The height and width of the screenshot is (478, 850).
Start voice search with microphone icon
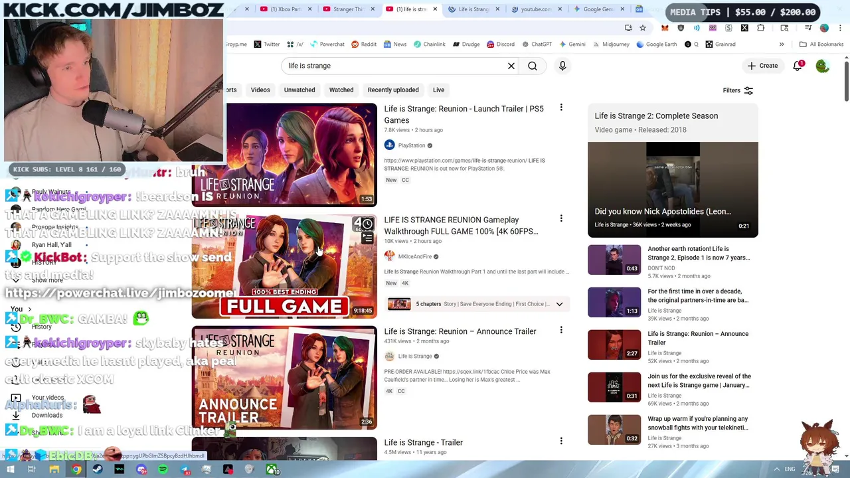pos(562,66)
